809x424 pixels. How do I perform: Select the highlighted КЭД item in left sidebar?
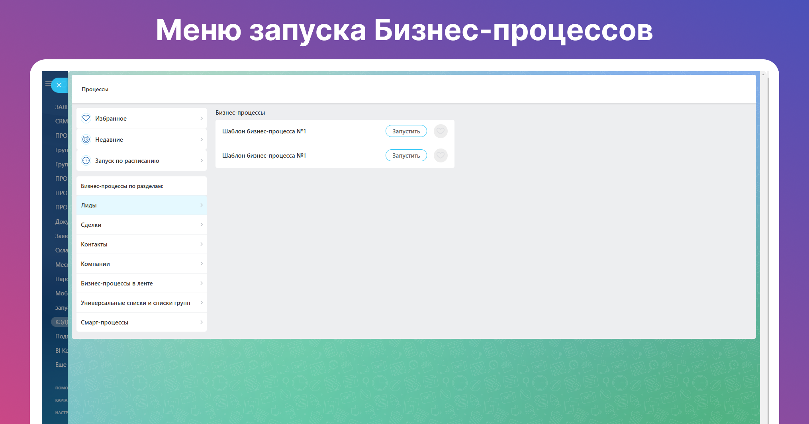pyautogui.click(x=61, y=322)
